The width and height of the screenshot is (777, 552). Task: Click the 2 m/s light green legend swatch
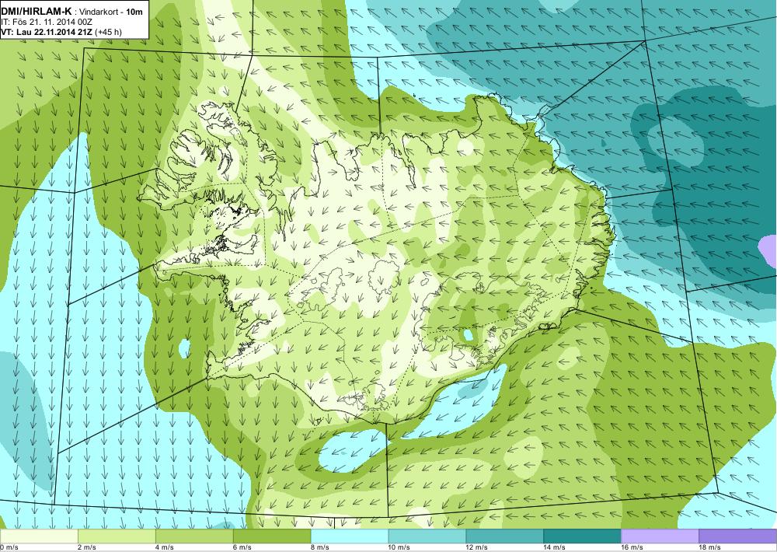click(x=117, y=536)
